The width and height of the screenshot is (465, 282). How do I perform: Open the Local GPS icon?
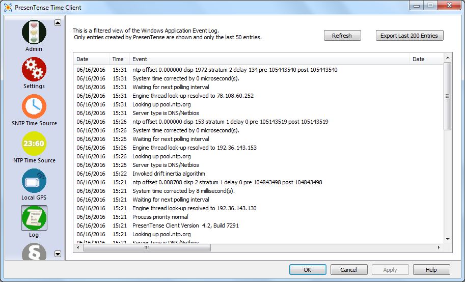pyautogui.click(x=34, y=181)
